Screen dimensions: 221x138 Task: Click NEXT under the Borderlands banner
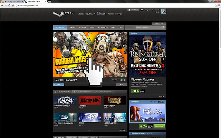click(122, 85)
